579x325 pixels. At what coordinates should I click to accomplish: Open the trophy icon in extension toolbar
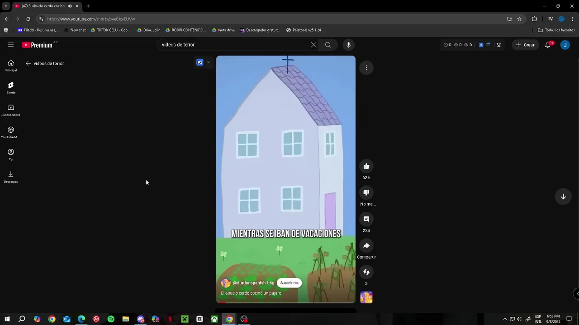pyautogui.click(x=498, y=45)
